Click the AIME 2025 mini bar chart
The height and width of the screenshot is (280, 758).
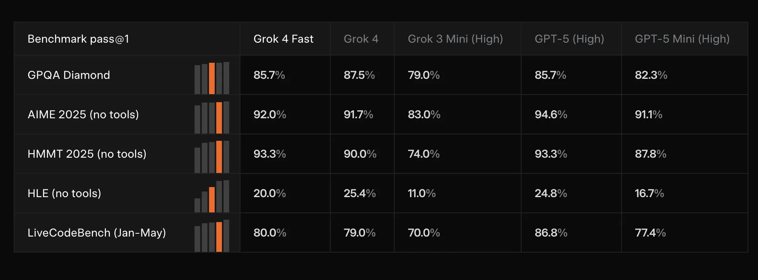point(212,117)
